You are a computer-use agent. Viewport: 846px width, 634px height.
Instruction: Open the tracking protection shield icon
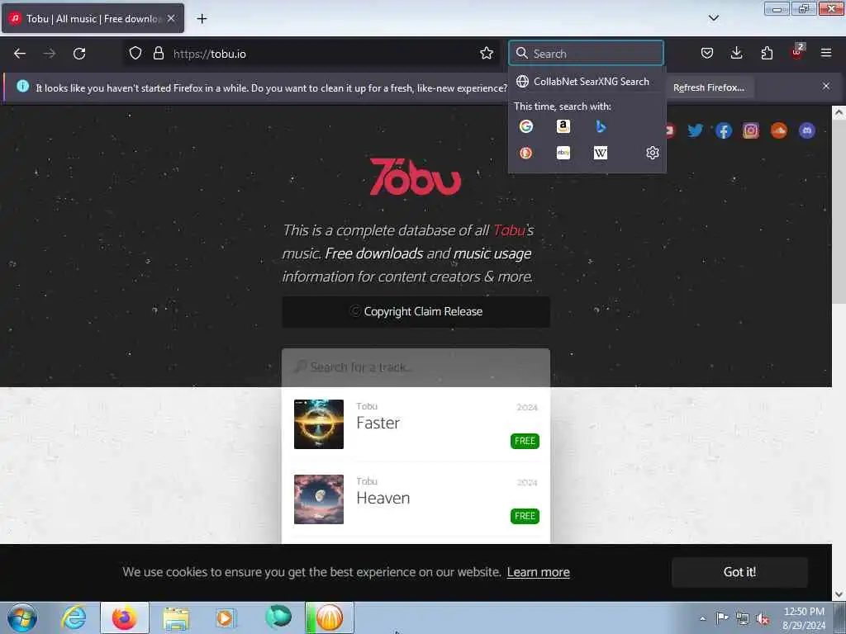pos(135,54)
